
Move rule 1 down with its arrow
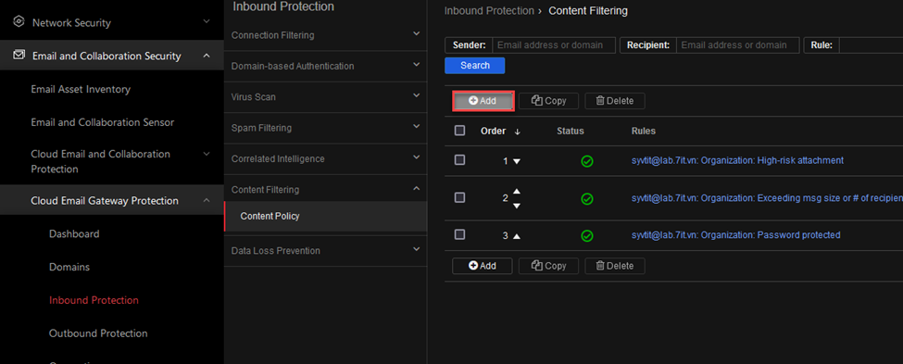point(517,161)
